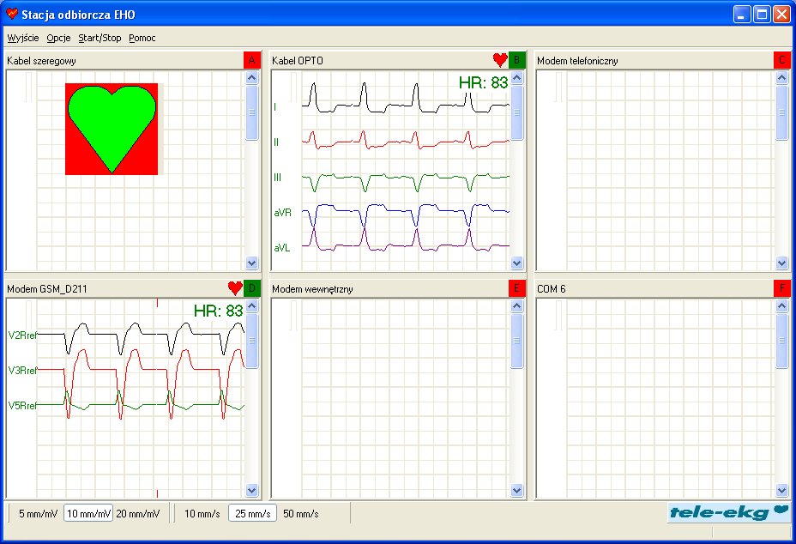Close the Stacja odbiorcza EHO window
796x544 pixels.
(781, 15)
